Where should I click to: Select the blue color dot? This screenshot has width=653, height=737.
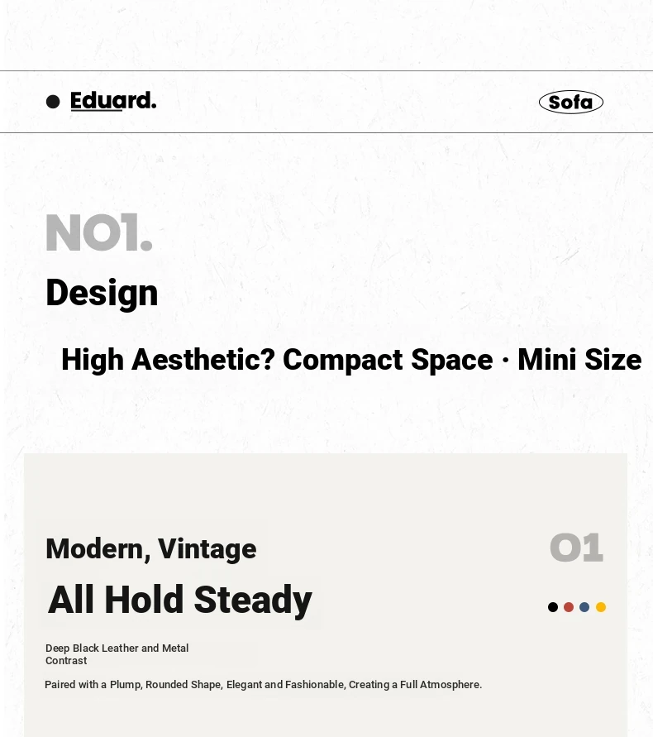[584, 607]
